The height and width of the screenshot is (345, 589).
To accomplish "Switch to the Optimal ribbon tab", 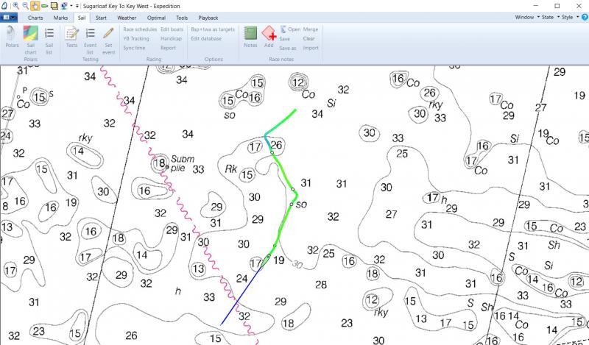I will [156, 16].
